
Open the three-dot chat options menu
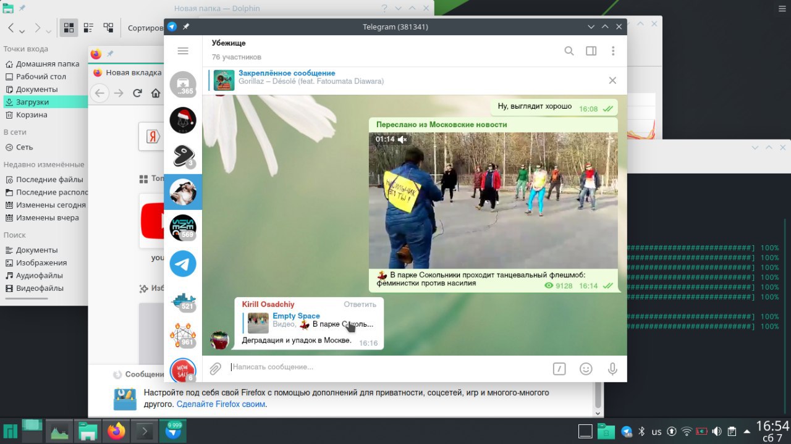pos(613,51)
